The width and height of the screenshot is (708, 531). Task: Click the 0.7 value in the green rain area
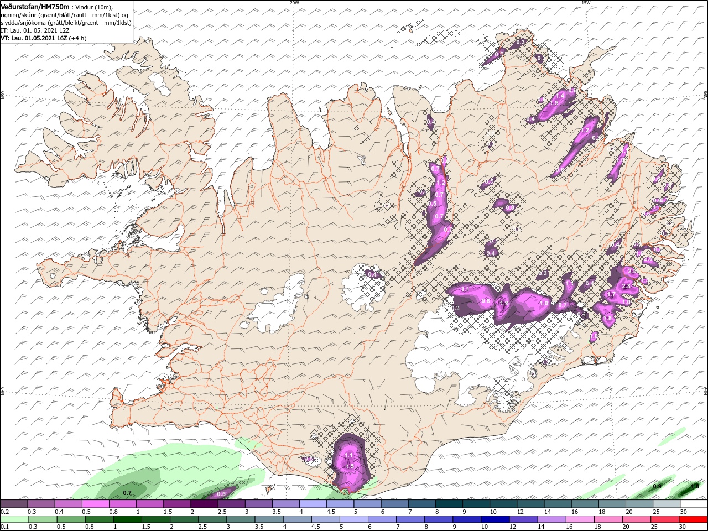[x=127, y=493]
